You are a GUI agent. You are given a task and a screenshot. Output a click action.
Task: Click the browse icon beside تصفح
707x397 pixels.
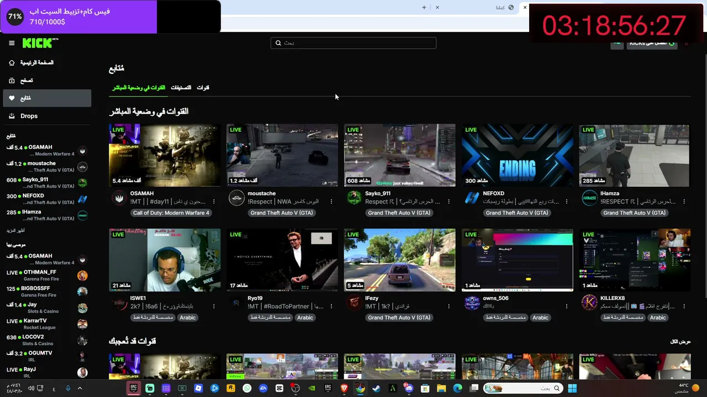[x=12, y=81]
